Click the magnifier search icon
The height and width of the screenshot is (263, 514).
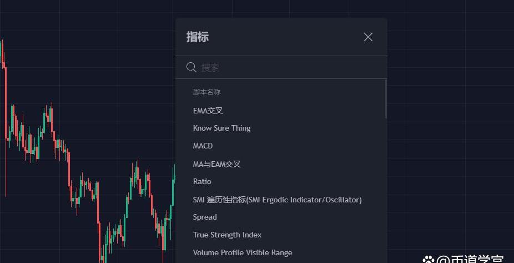pyautogui.click(x=192, y=68)
